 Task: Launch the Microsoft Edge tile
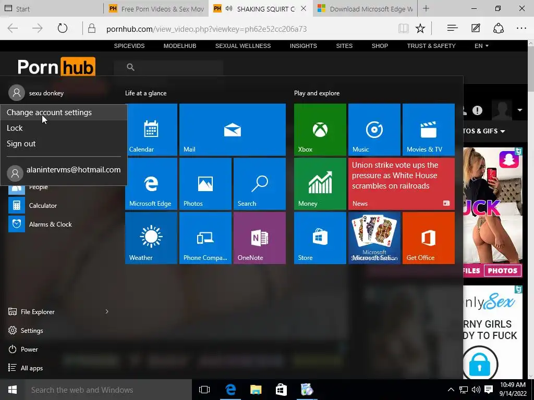click(x=151, y=184)
